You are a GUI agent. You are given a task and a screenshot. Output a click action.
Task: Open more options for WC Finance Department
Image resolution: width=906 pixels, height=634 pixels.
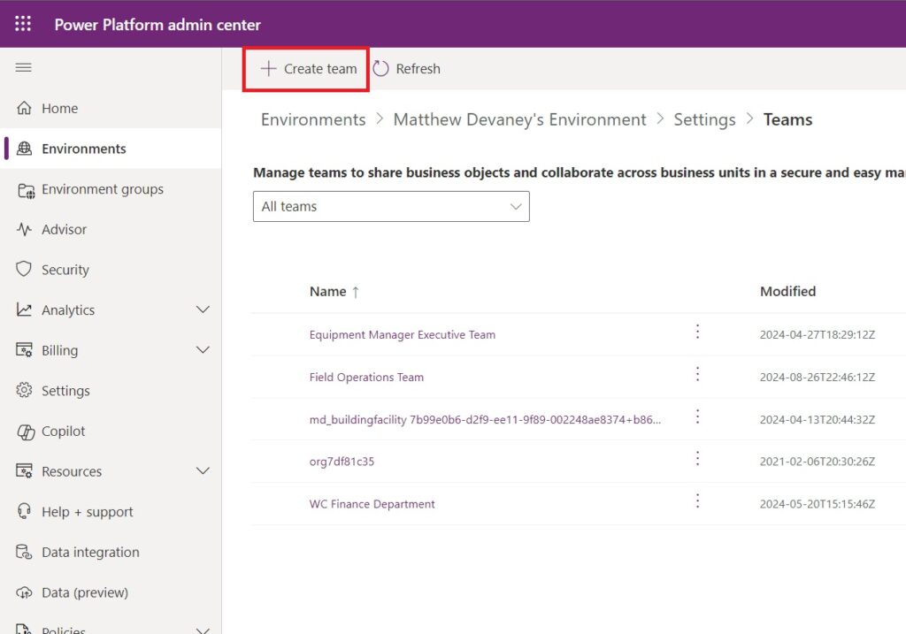point(697,501)
